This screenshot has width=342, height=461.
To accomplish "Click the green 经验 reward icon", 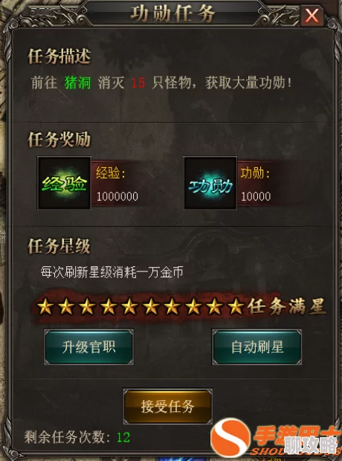I will coord(64,183).
